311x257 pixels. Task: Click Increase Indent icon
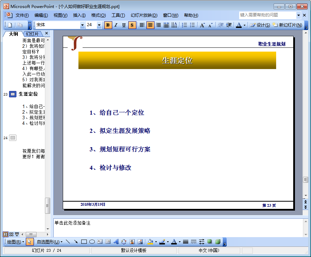229,25
